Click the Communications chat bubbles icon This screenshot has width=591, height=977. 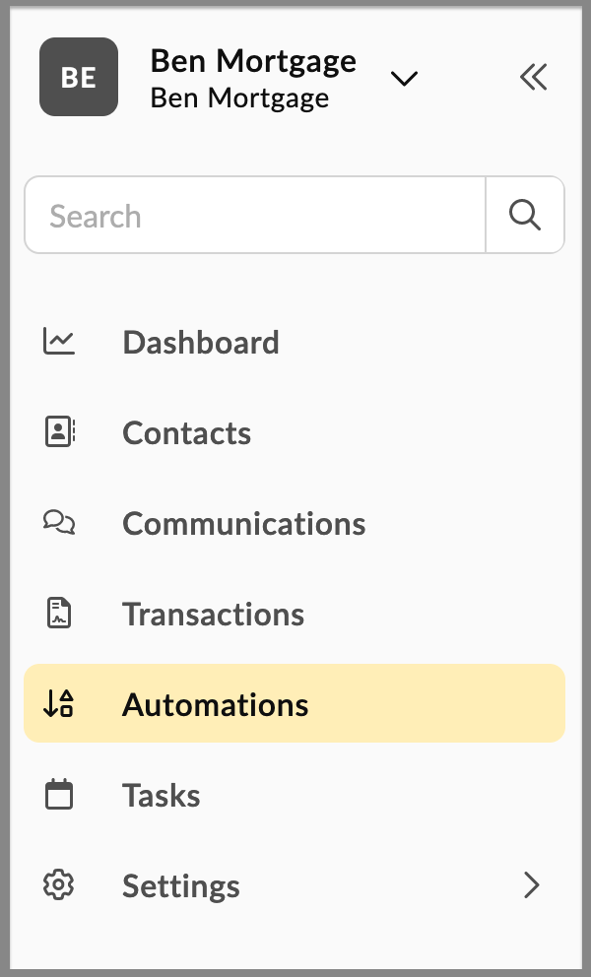point(59,522)
